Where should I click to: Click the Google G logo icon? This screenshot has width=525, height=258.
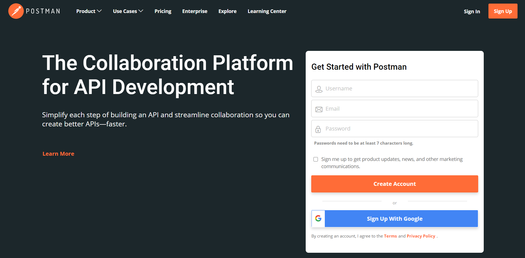[318, 218]
